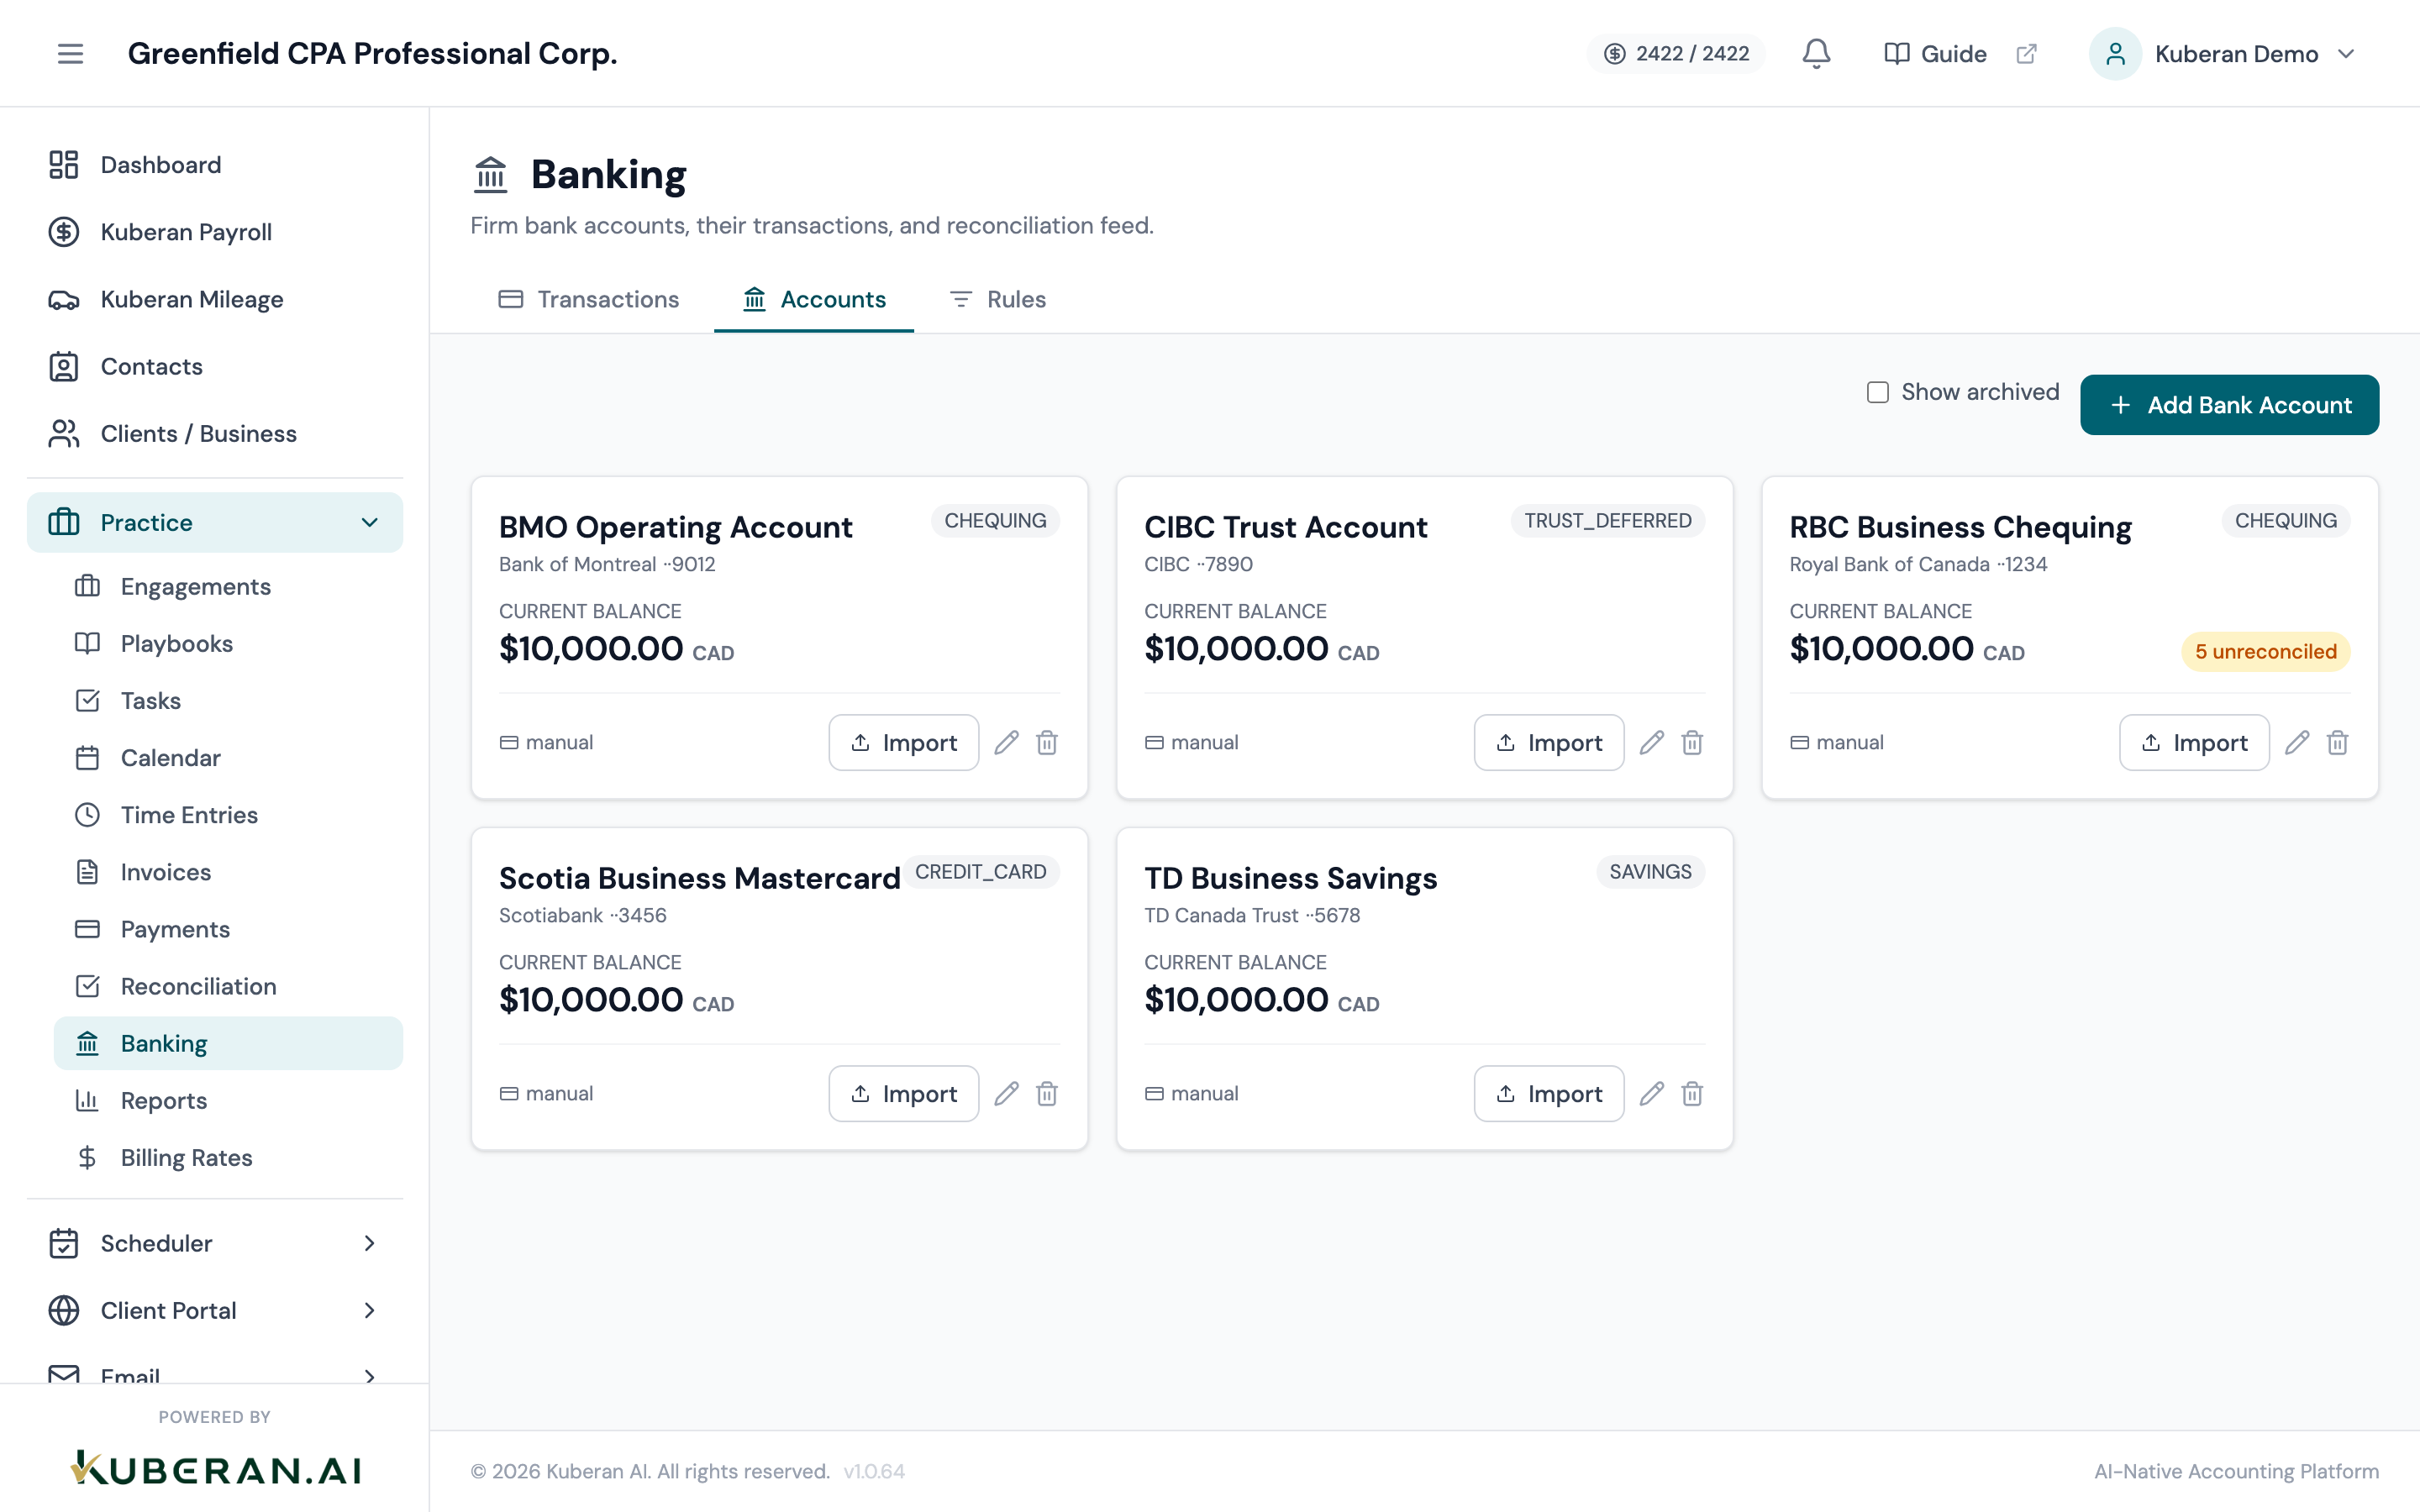Edit the CIBC Trust Account pencil icon

click(x=1651, y=742)
